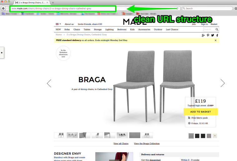Open the Last Chance category
Viewport: 237px width, 161px height.
pyautogui.click(x=172, y=29)
